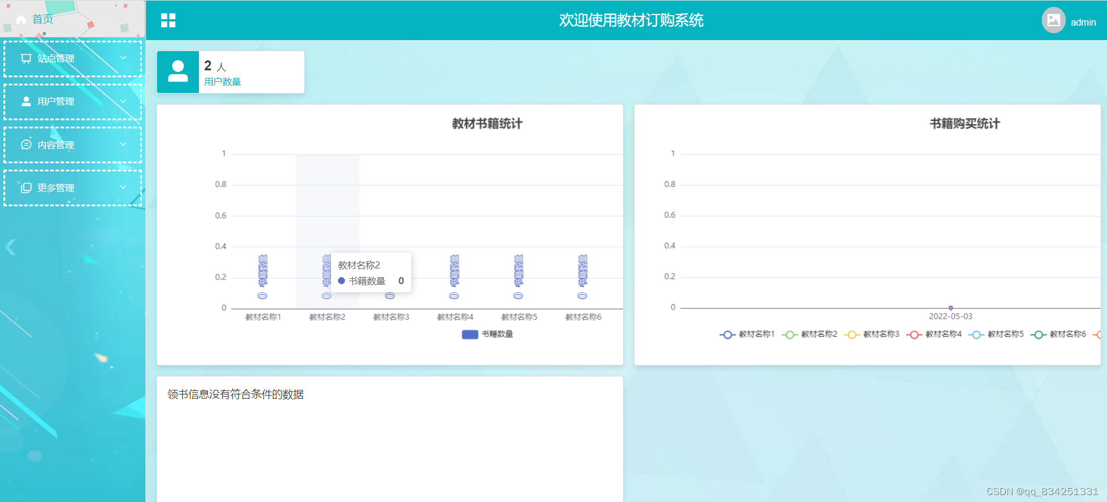Open the 内容管理 menu item
Screen dimensions: 1107x502
[x=73, y=145]
